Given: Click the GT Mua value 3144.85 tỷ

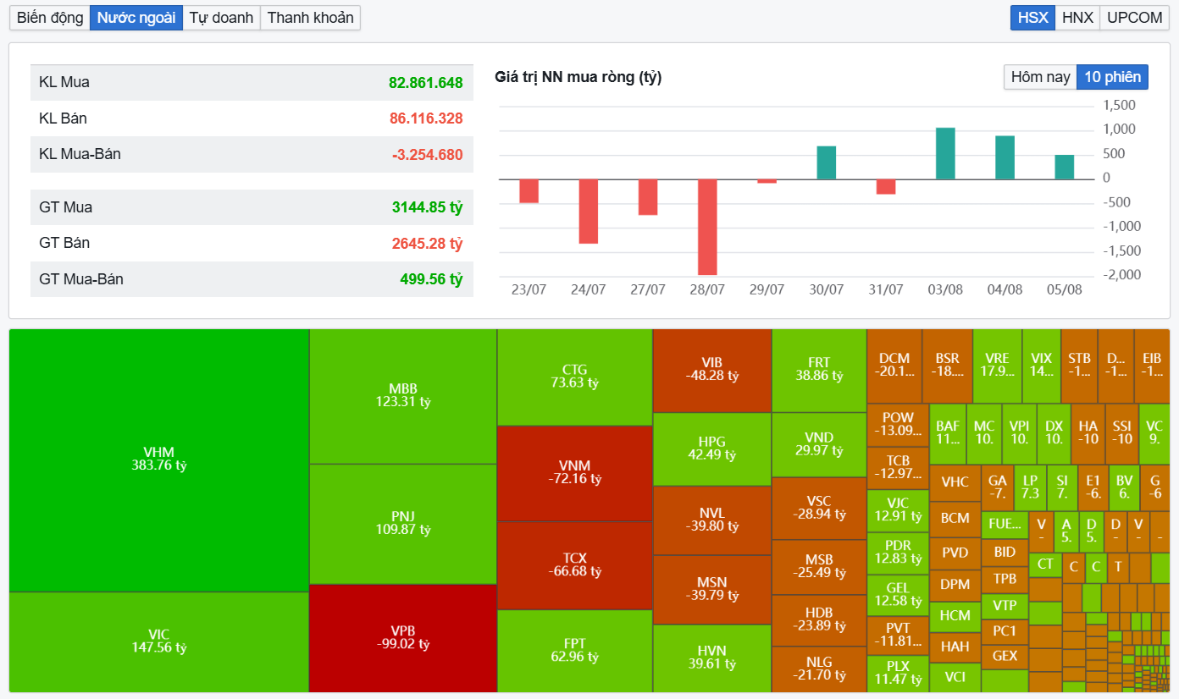Looking at the screenshot, I should (428, 207).
